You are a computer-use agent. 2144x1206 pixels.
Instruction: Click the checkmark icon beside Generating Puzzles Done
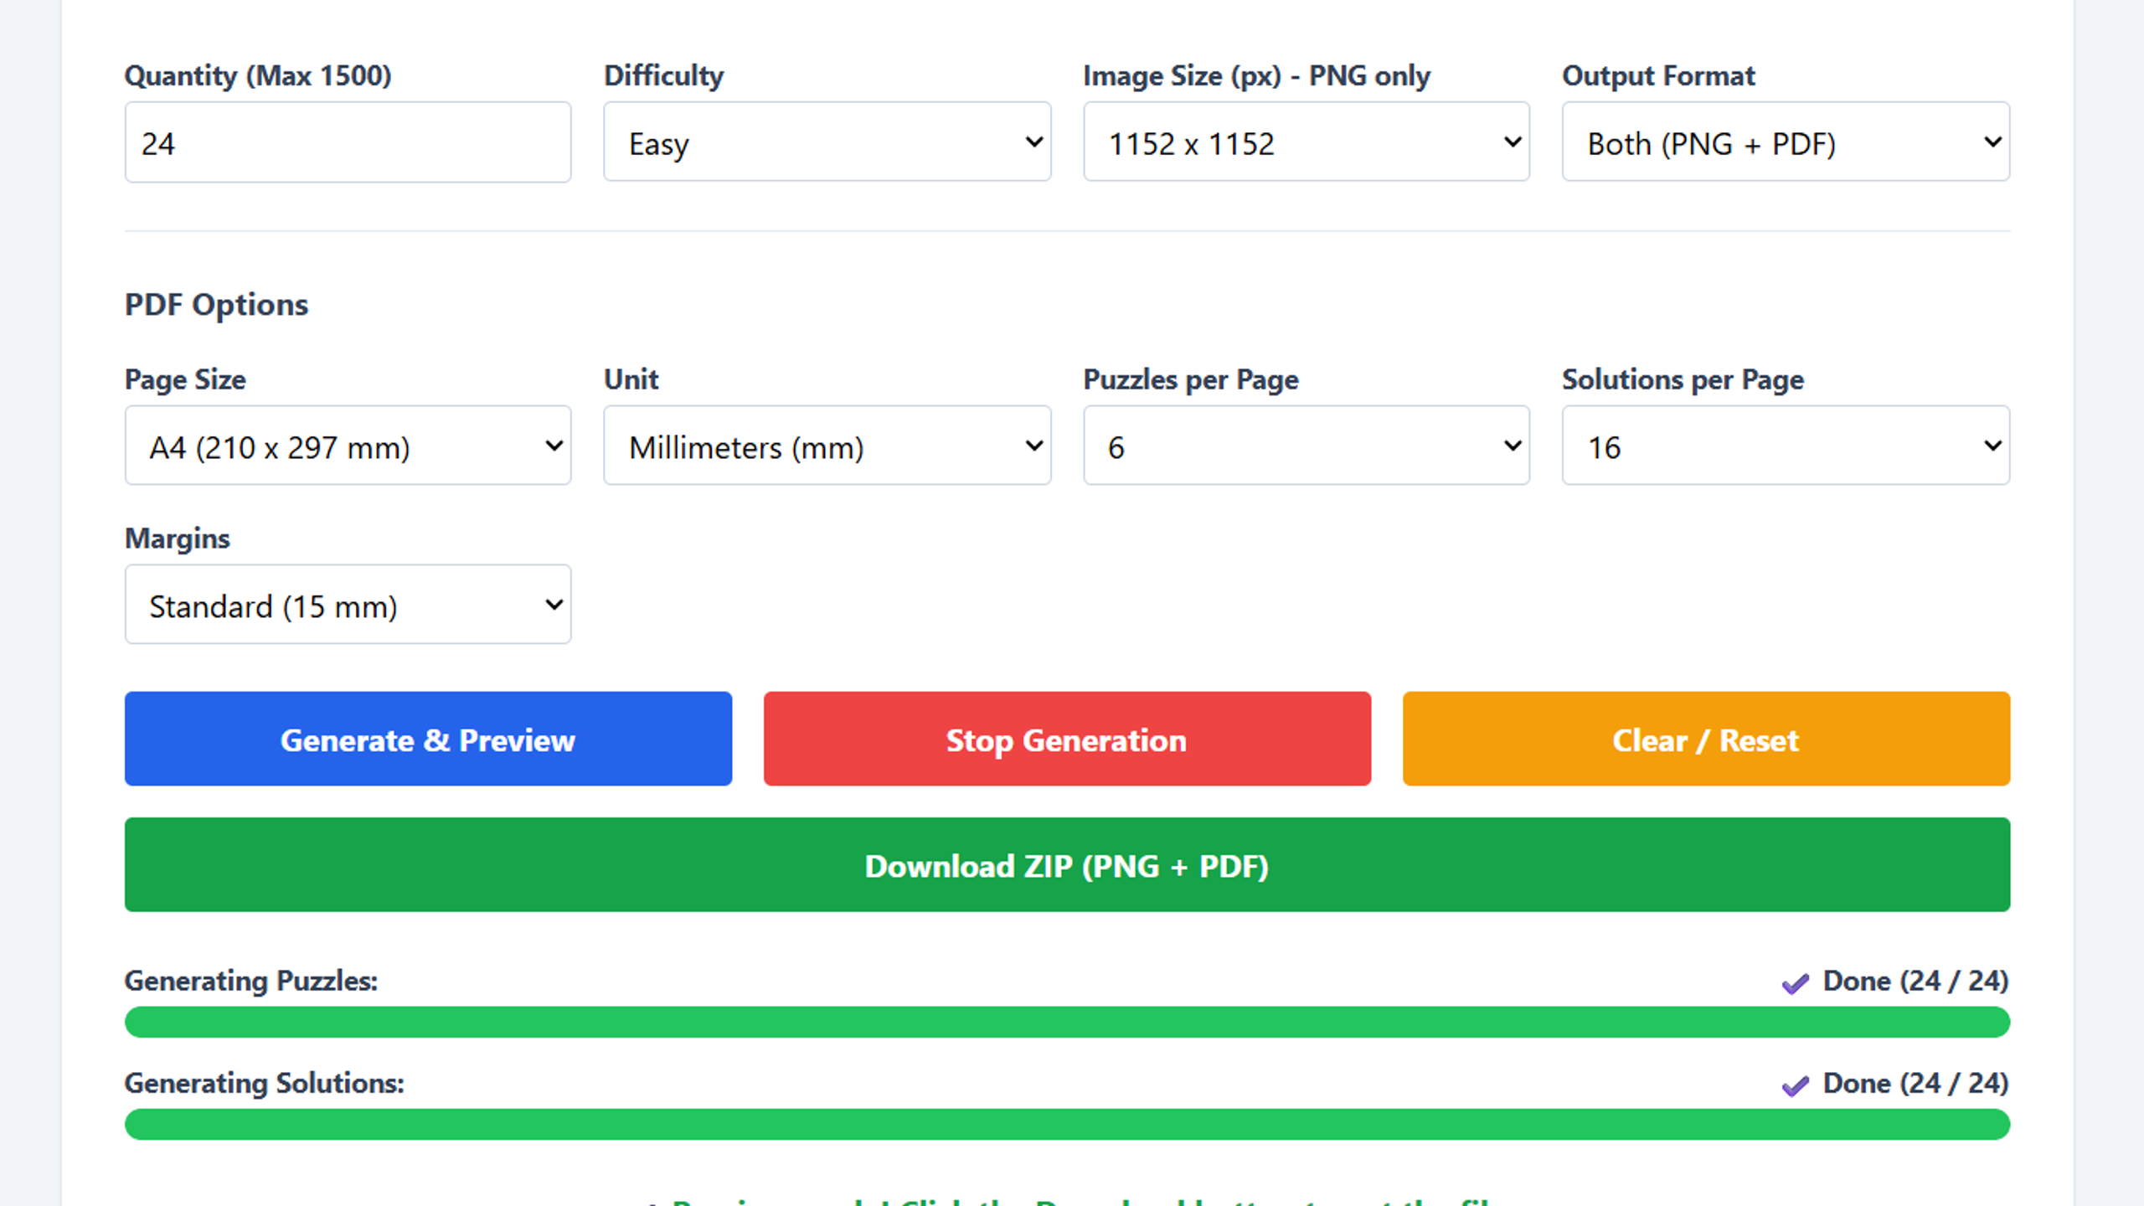1795,983
